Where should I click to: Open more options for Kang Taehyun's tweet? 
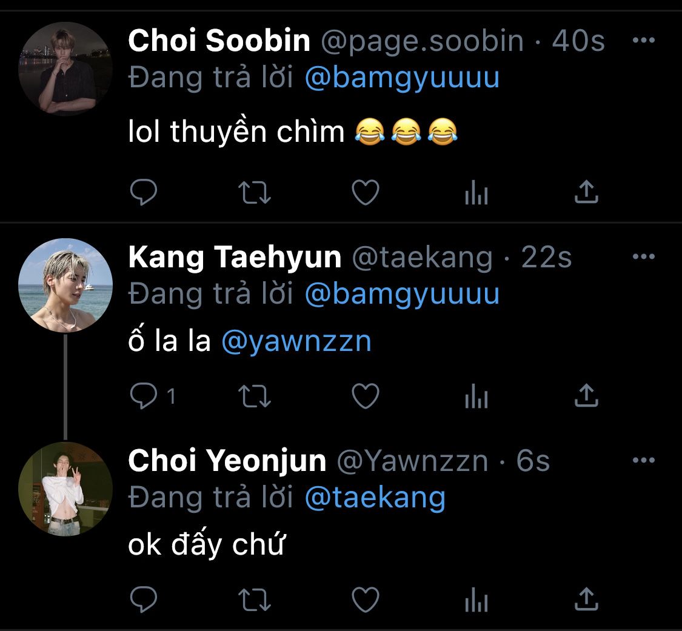643,256
